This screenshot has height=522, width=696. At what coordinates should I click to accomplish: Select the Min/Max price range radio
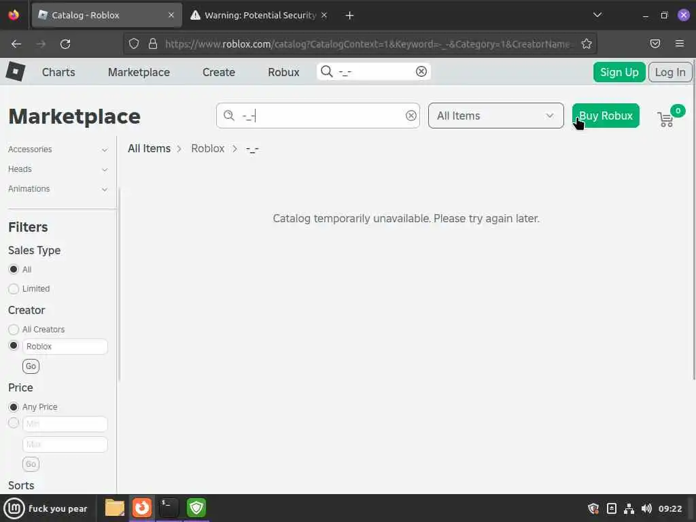14,423
